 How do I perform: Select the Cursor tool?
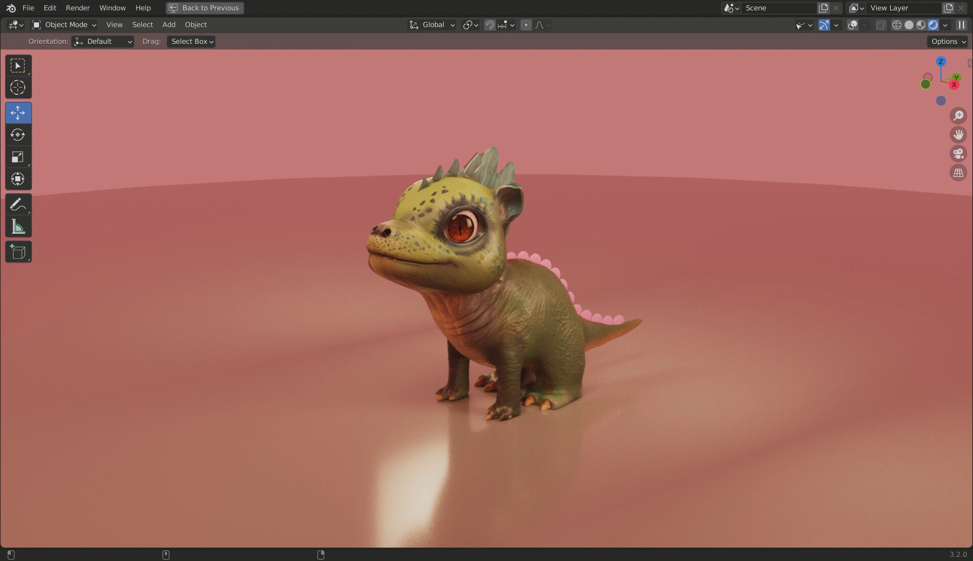(x=18, y=87)
